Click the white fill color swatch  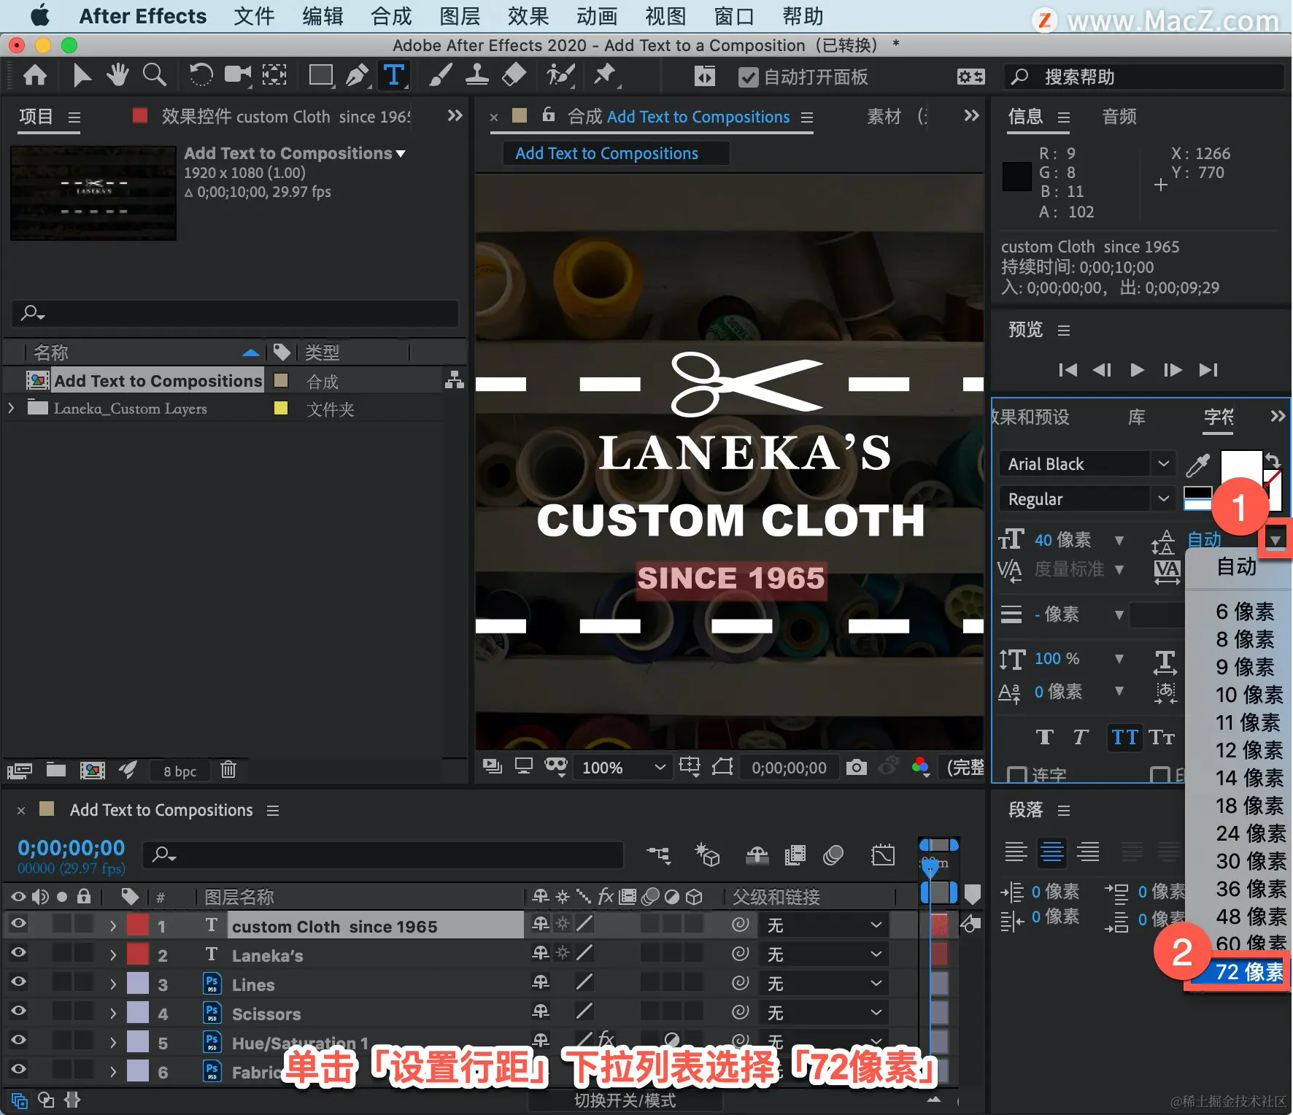coord(1240,466)
